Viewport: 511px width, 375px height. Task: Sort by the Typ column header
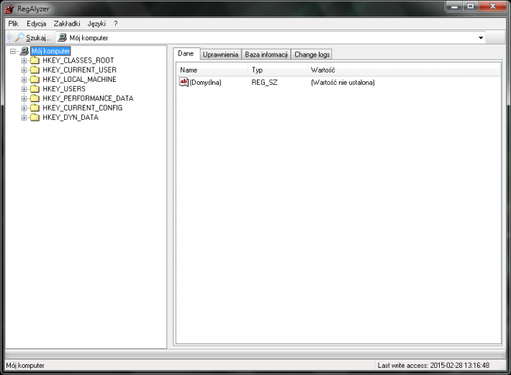(x=278, y=70)
